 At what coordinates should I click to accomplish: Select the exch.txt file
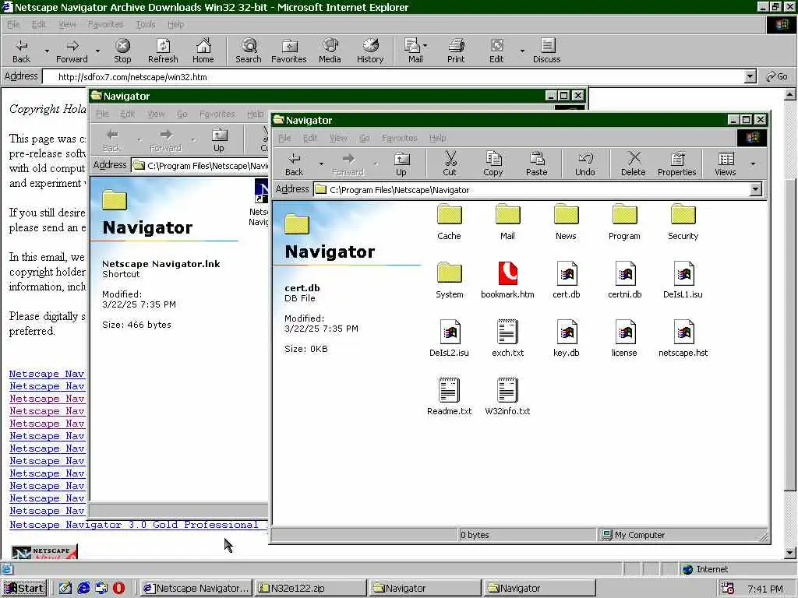pyautogui.click(x=507, y=339)
